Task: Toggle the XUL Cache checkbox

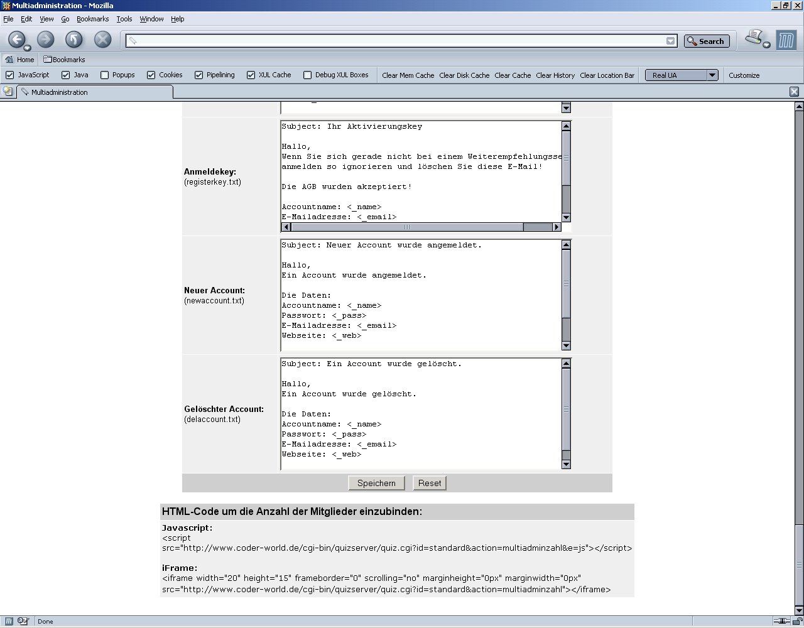Action: (251, 75)
